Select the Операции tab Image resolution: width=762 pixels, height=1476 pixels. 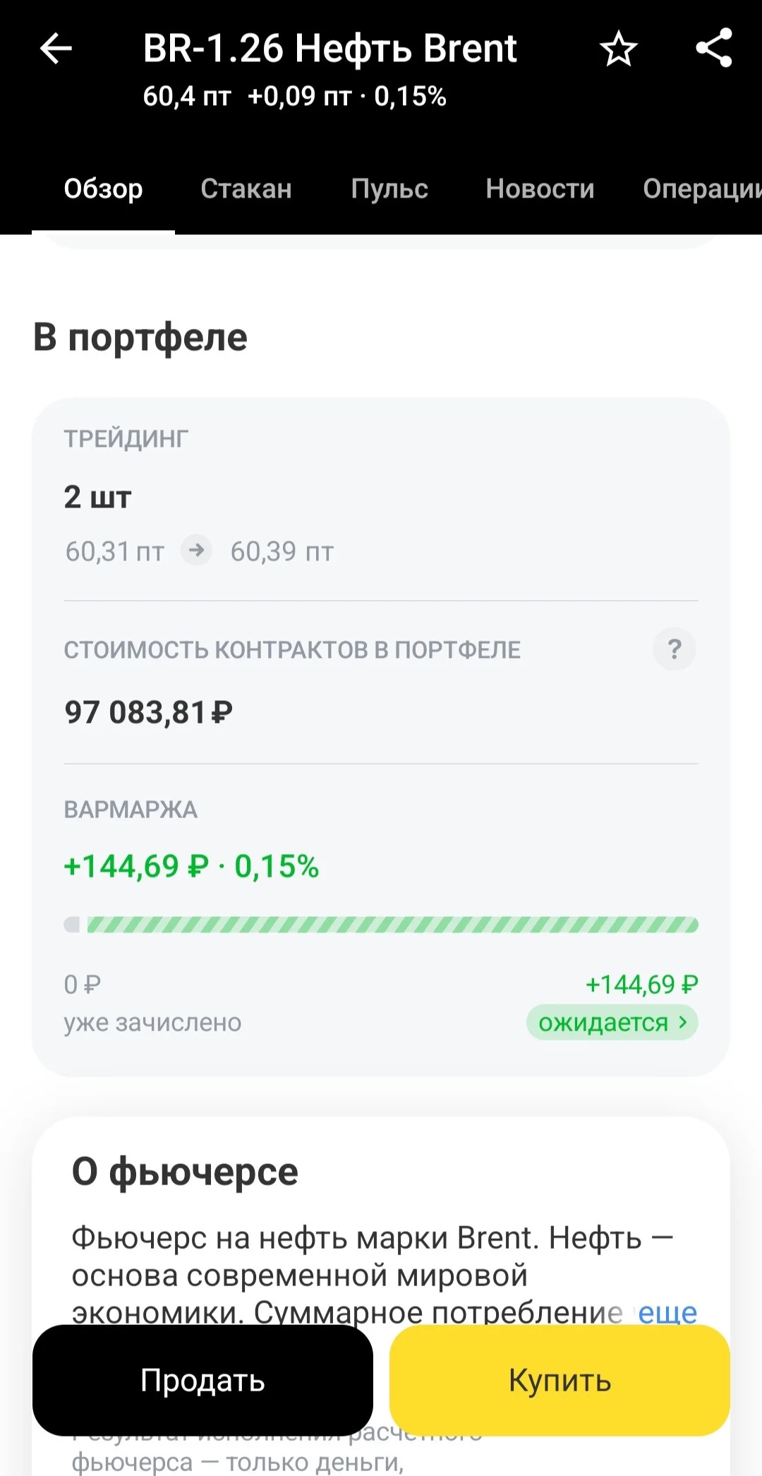click(702, 189)
